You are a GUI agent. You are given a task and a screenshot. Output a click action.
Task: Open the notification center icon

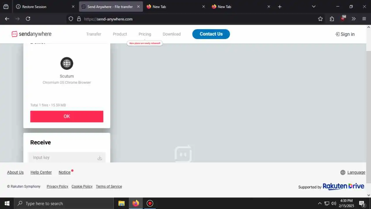[x=362, y=203]
